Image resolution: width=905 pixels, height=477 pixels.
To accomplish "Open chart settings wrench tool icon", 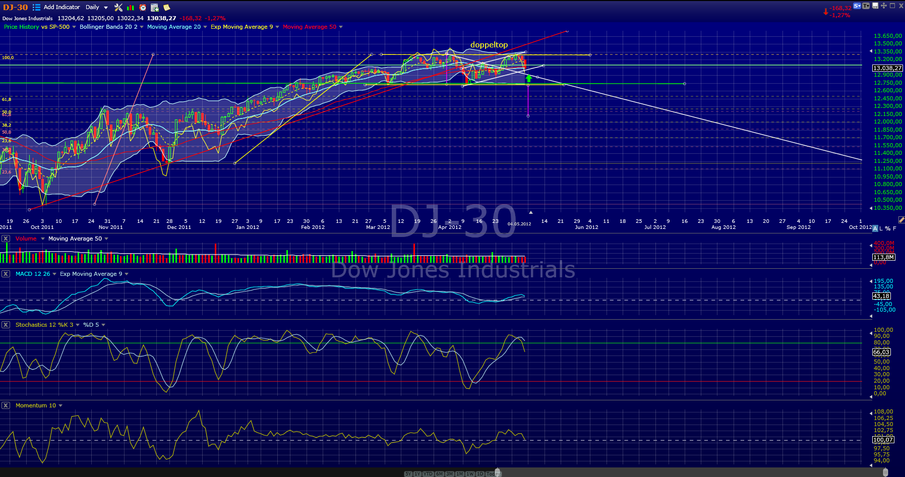I will pos(118,7).
